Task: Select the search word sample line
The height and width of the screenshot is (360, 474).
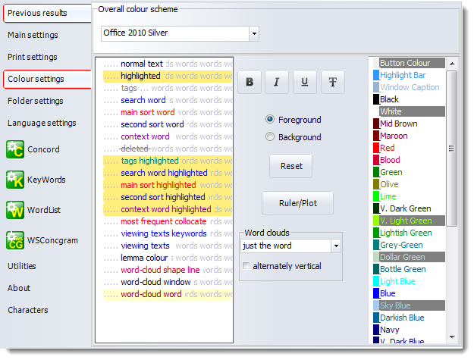Action: tap(143, 100)
